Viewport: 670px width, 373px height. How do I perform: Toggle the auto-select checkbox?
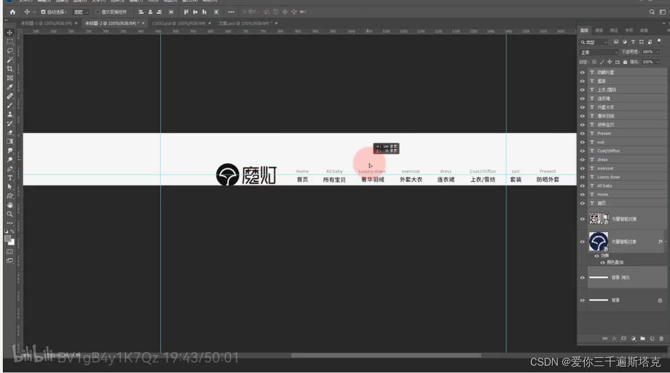(x=43, y=12)
